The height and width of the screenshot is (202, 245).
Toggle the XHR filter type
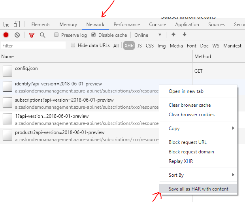[x=129, y=45]
